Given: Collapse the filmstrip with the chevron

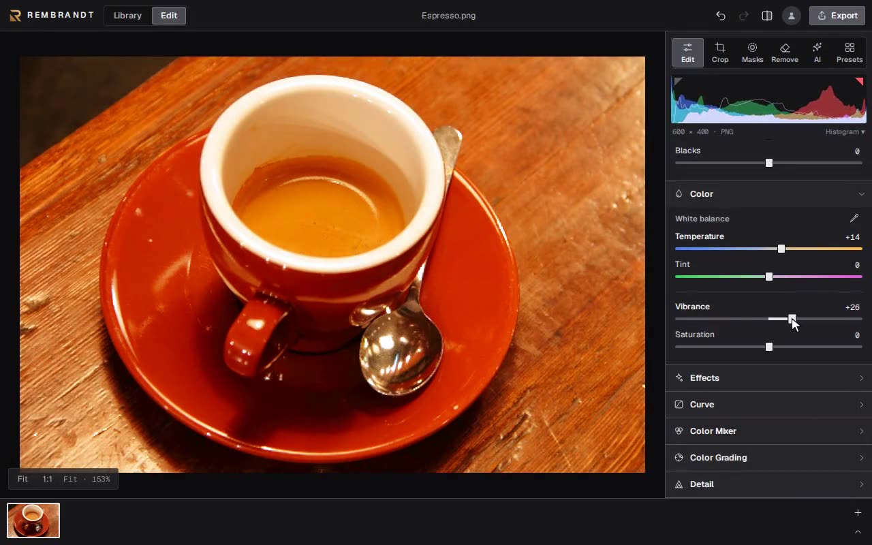Looking at the screenshot, I should click(x=858, y=532).
